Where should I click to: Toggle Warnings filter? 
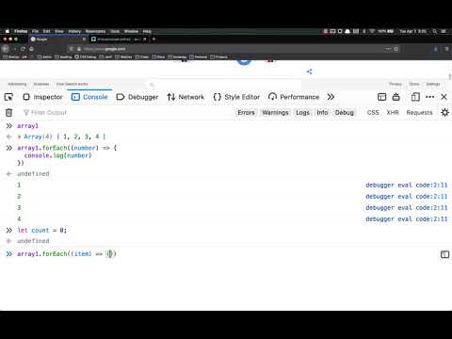point(275,112)
